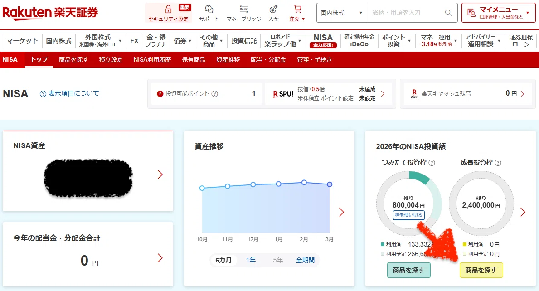539x291 pixels.
Task: Open the 保有商品 tab
Action: (x=194, y=60)
